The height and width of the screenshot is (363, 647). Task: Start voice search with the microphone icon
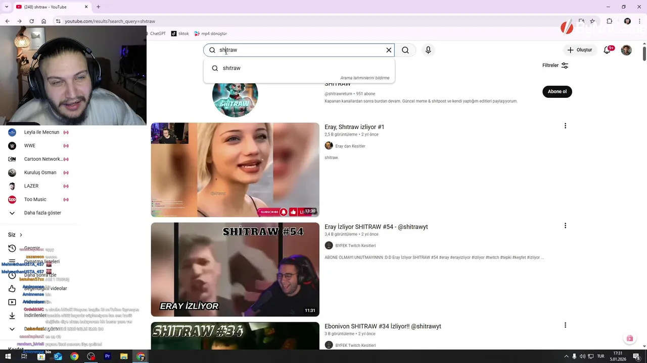tap(428, 50)
